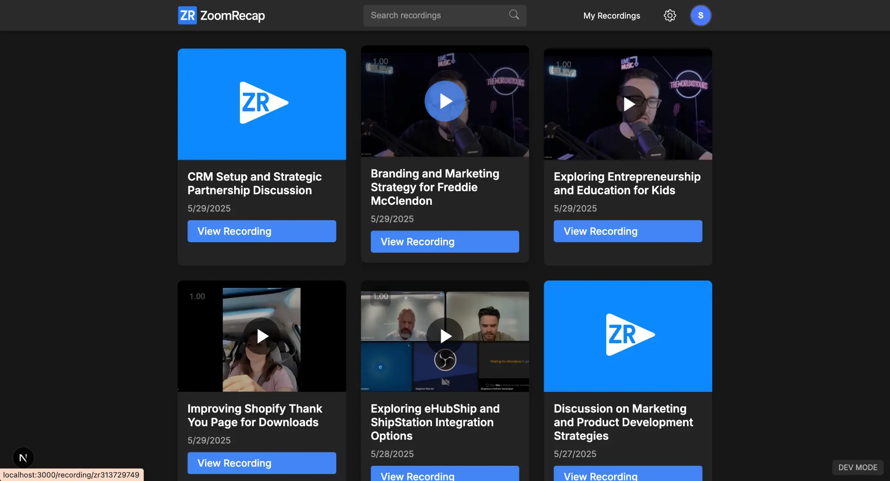Click the ZR placeholder thumbnail on CRM Setup card
This screenshot has width=890, height=481.
(262, 104)
